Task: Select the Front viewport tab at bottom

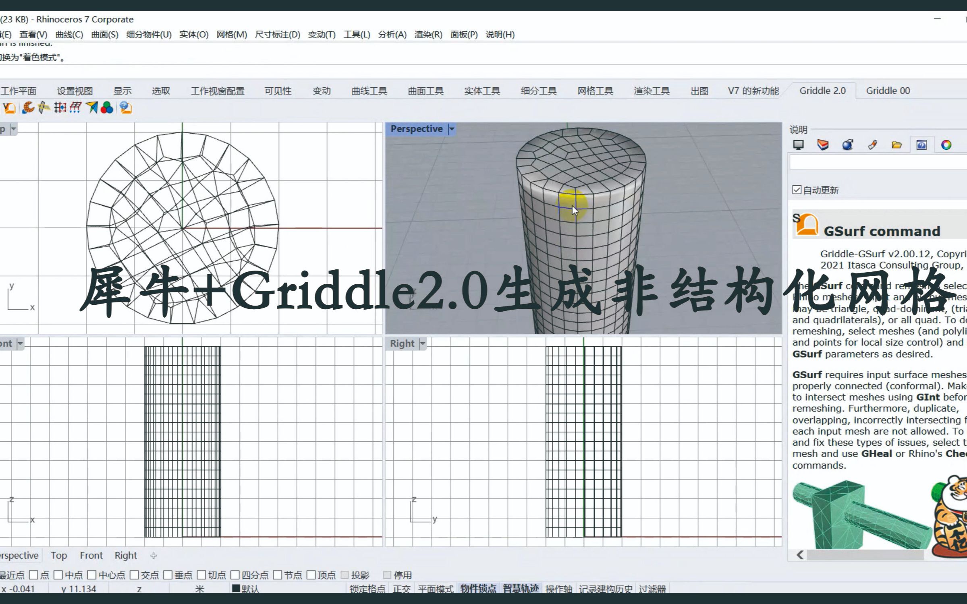Action: coord(91,556)
